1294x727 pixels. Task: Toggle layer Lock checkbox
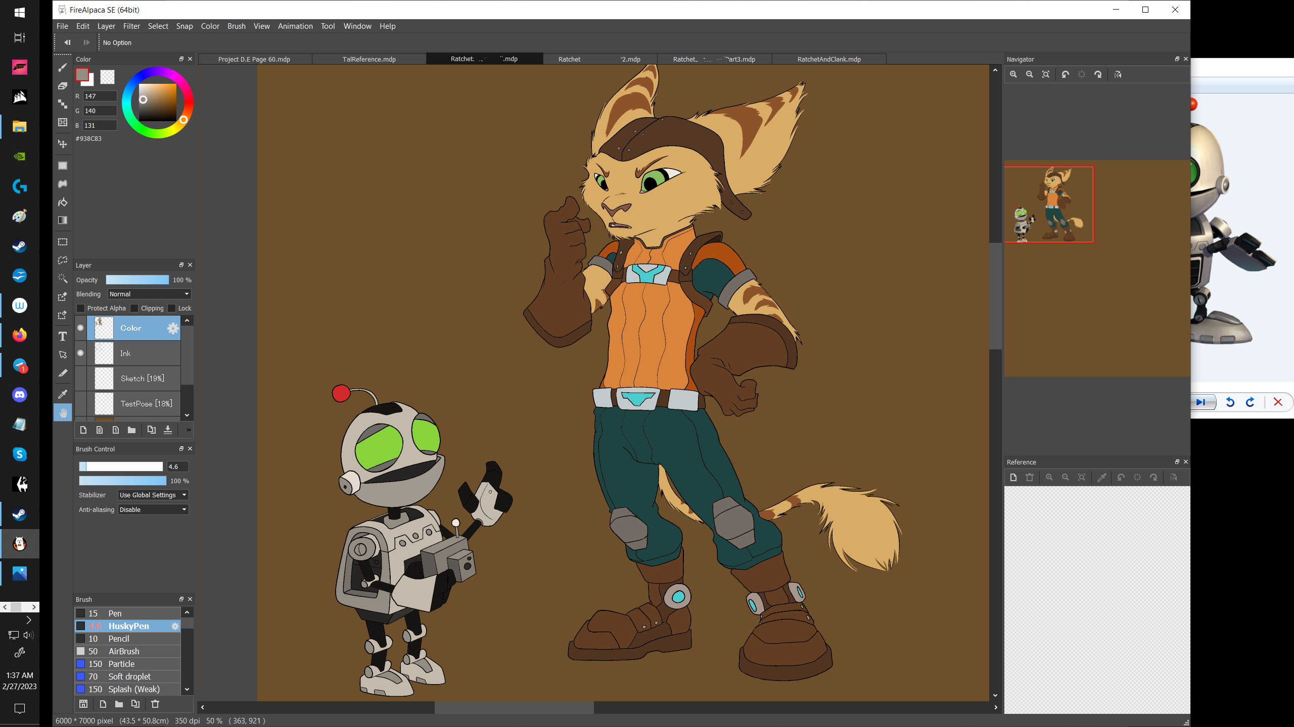[x=171, y=308]
